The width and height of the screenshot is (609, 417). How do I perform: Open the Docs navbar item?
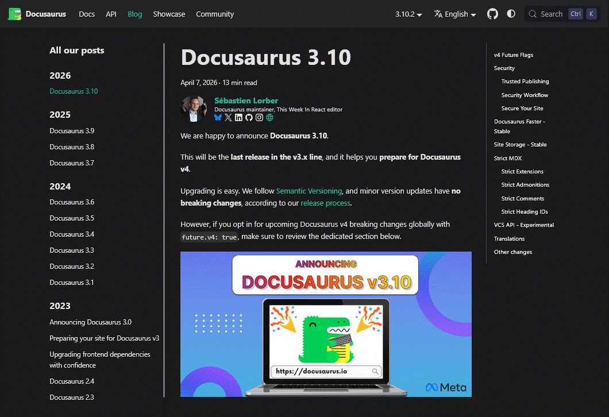(x=87, y=14)
